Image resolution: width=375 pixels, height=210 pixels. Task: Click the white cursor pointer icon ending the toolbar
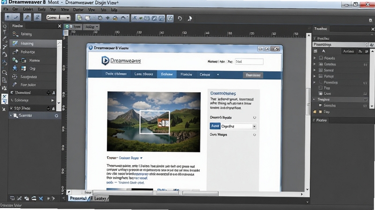(x=190, y=18)
